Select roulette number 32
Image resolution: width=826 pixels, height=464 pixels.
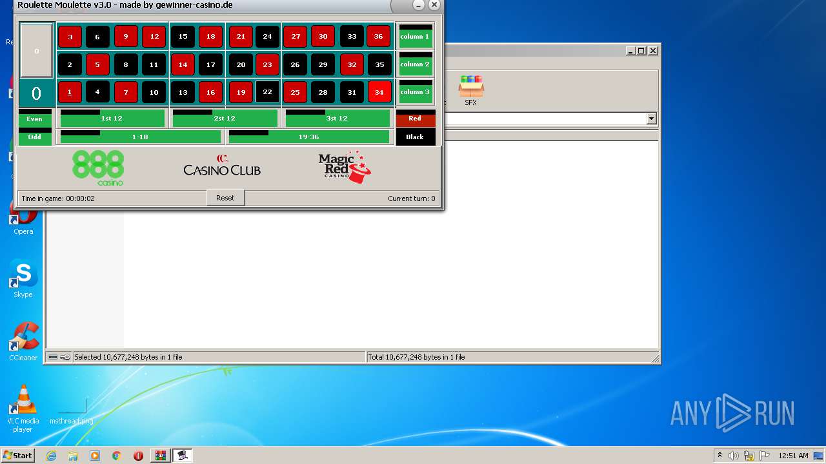point(352,64)
